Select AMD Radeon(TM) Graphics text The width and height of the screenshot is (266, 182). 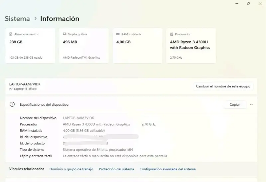pos(81,57)
